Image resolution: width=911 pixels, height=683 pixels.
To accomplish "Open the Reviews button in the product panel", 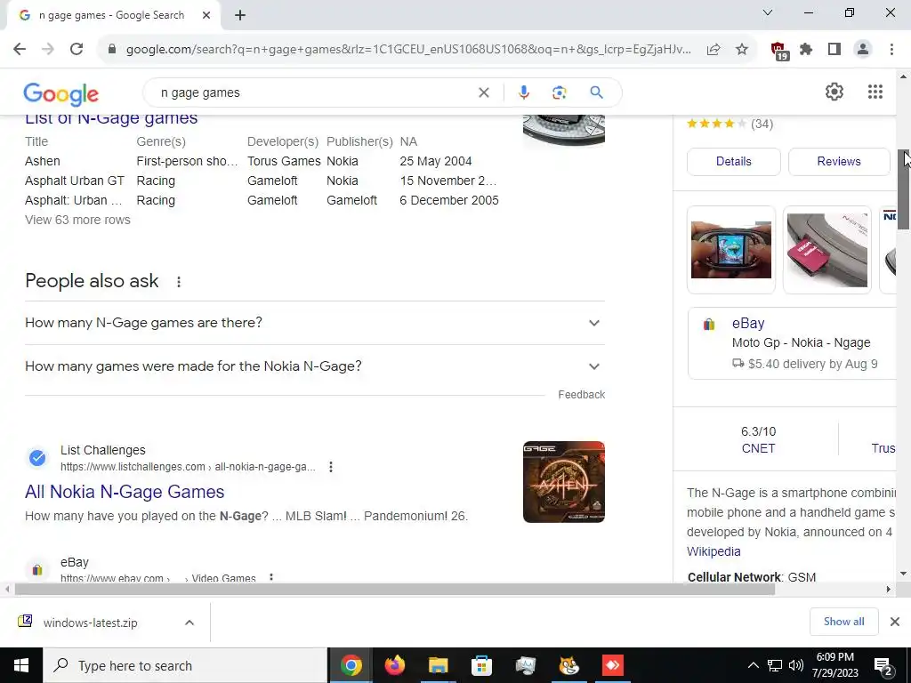I will click(838, 162).
